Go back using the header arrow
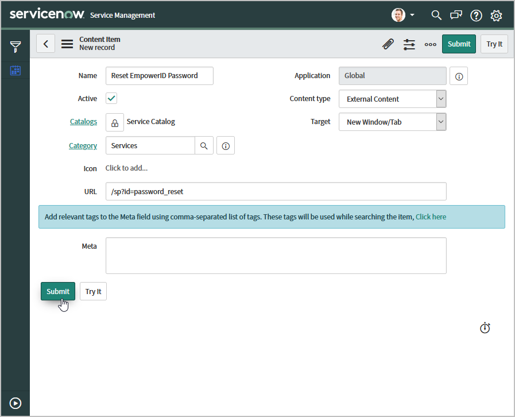This screenshot has width=515, height=417. point(46,44)
